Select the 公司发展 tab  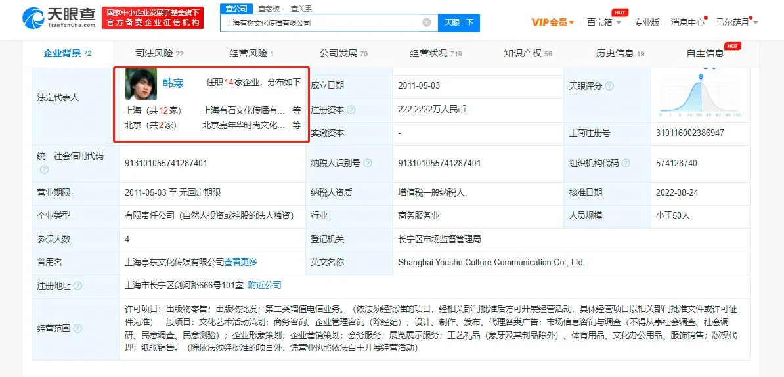tap(343, 53)
